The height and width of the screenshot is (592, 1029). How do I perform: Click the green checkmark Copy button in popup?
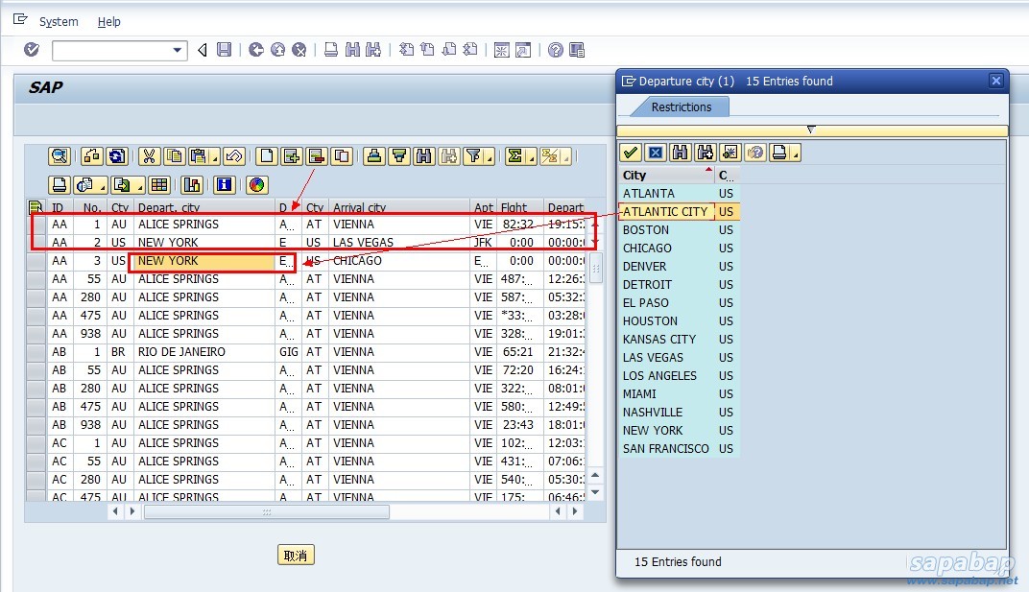pos(631,153)
